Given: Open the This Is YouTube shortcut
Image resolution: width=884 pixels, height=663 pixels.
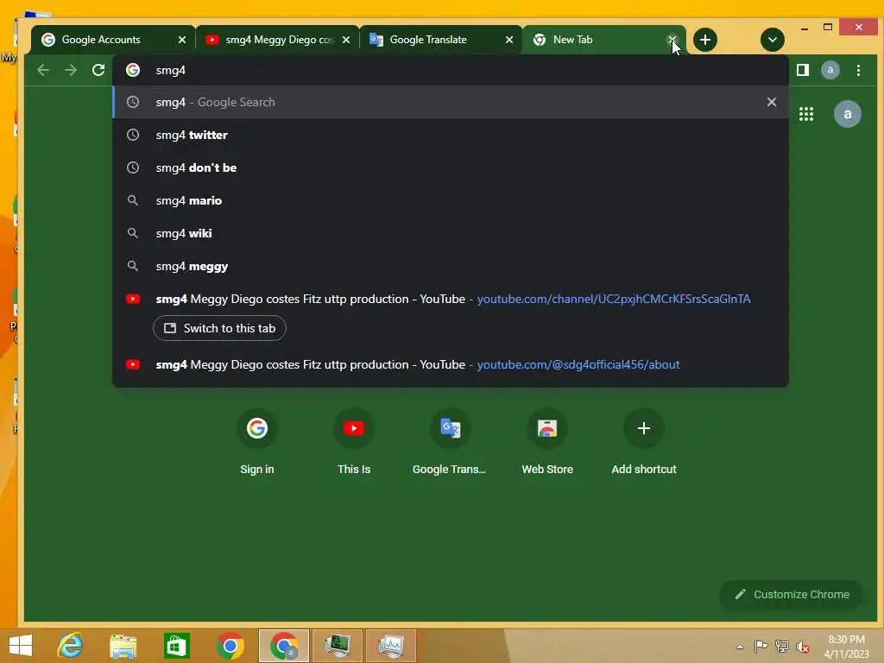Looking at the screenshot, I should pyautogui.click(x=353, y=443).
